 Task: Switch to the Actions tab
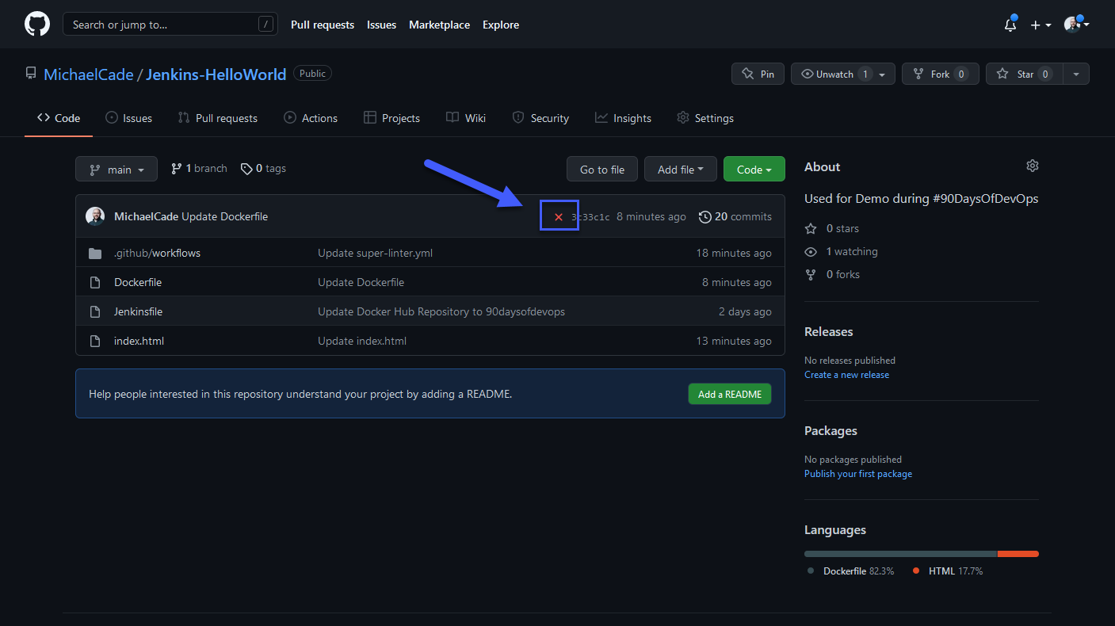pos(311,118)
